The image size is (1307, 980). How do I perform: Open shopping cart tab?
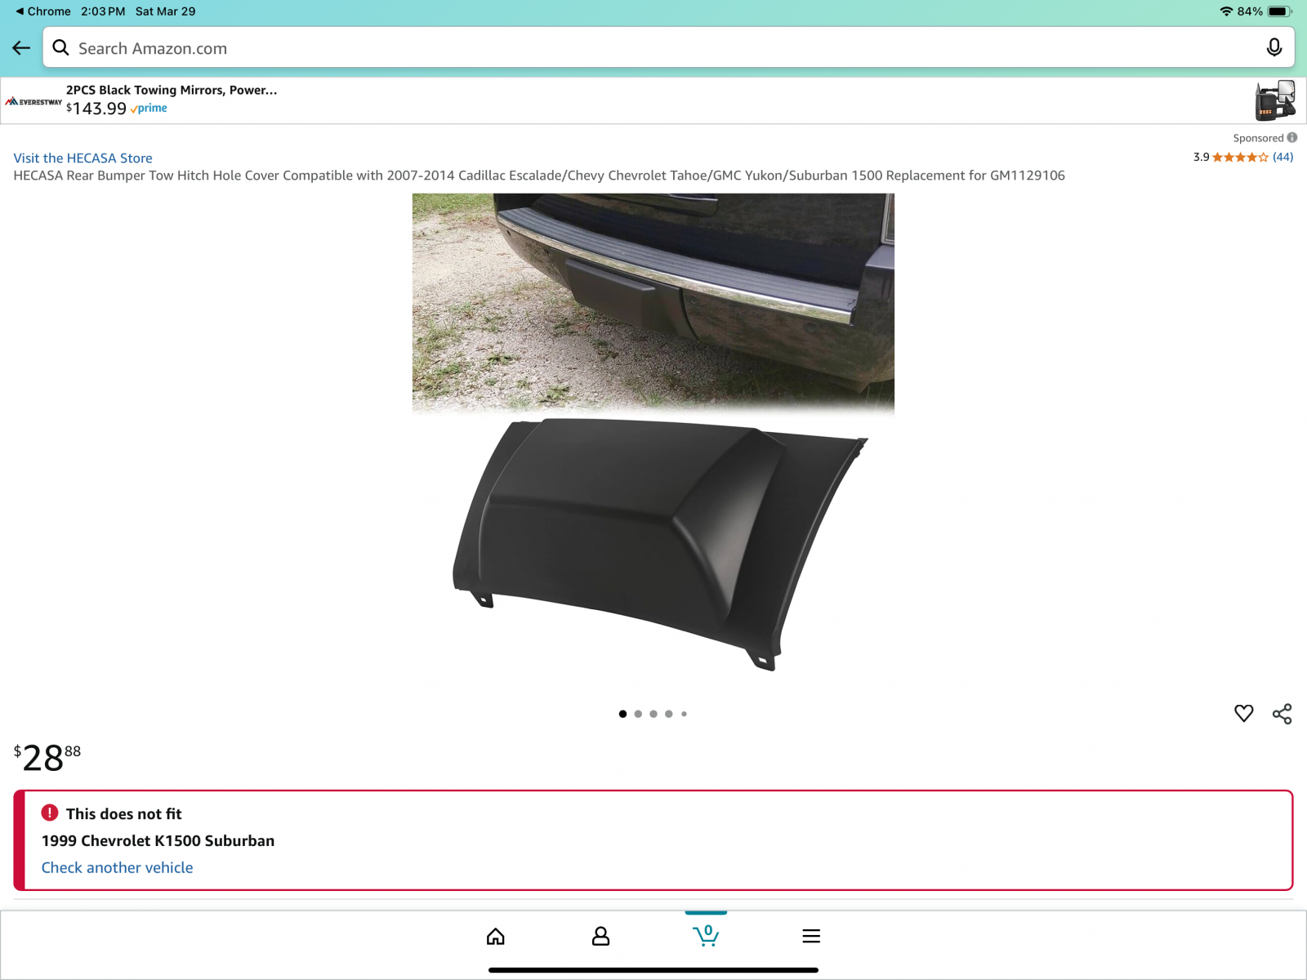pos(706,935)
